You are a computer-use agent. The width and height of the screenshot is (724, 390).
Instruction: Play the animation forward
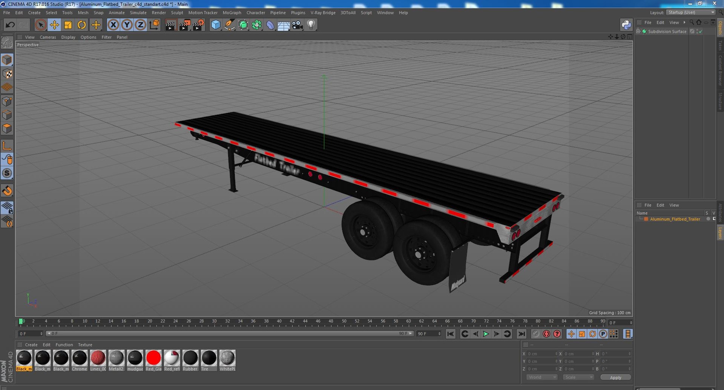click(x=486, y=334)
